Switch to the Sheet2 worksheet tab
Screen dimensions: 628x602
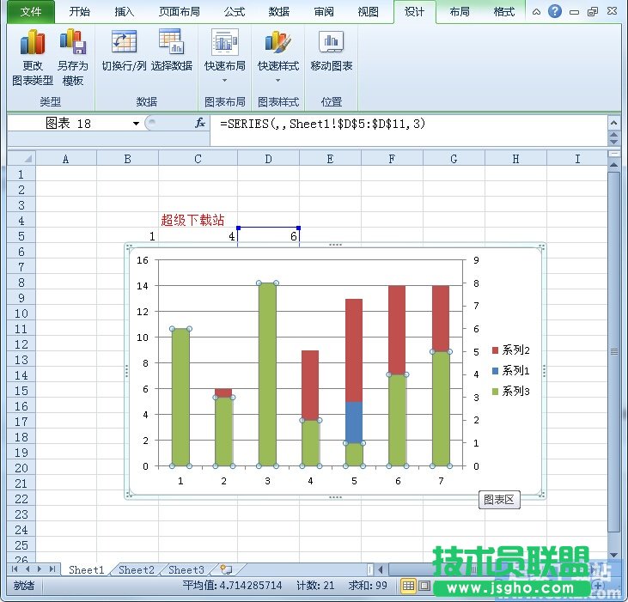(137, 569)
